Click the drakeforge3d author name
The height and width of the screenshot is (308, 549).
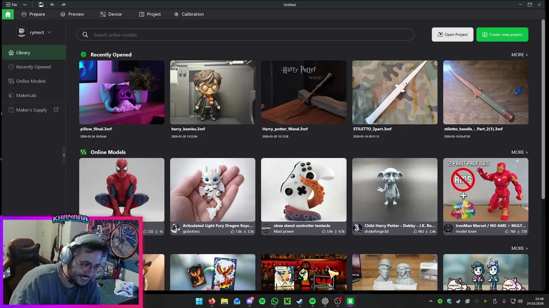tap(377, 231)
